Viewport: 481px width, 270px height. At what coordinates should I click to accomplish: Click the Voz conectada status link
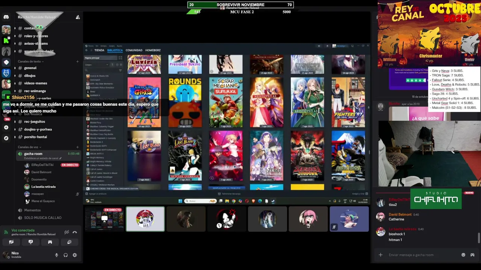coord(23,230)
